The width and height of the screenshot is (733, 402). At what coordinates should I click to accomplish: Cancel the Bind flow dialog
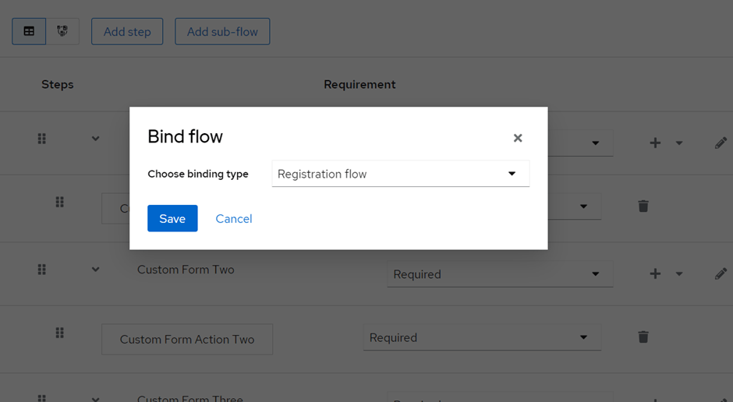pos(234,218)
